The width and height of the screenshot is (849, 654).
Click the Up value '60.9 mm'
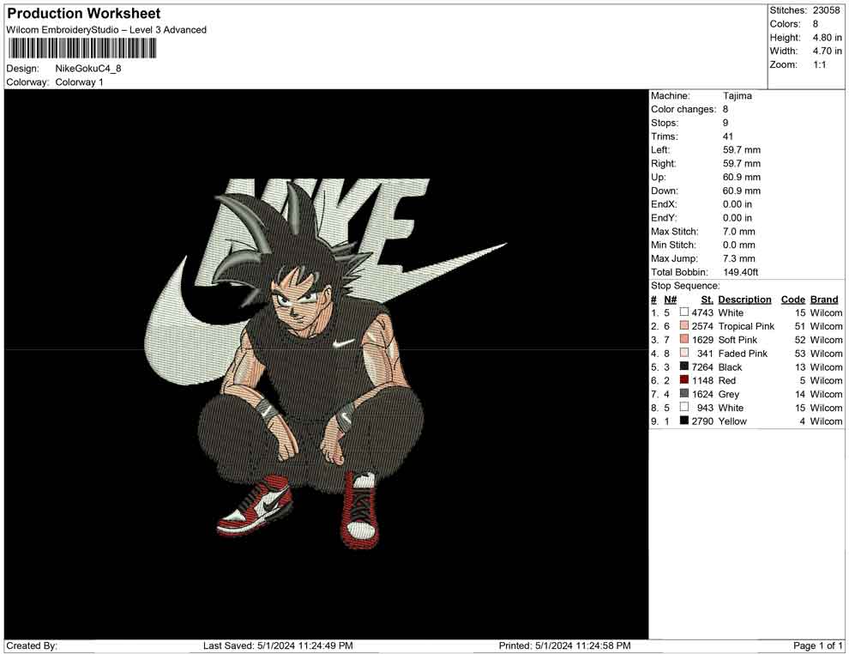(x=741, y=177)
